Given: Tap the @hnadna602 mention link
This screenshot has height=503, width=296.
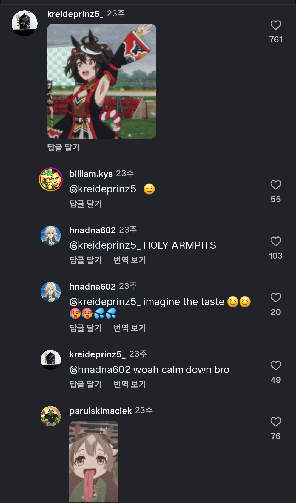Looking at the screenshot, I should coord(100,370).
